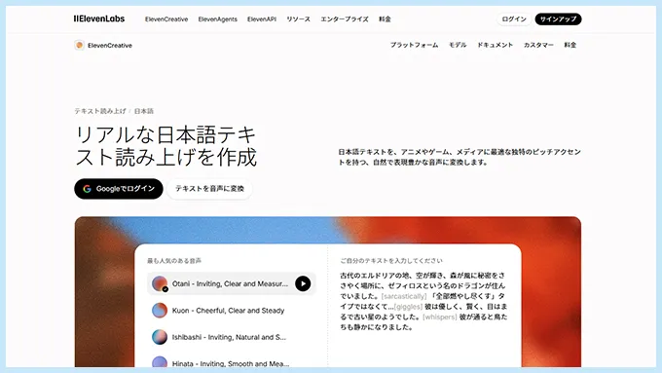
Task: Select the Ishibashi voice avatar
Action: click(x=160, y=337)
